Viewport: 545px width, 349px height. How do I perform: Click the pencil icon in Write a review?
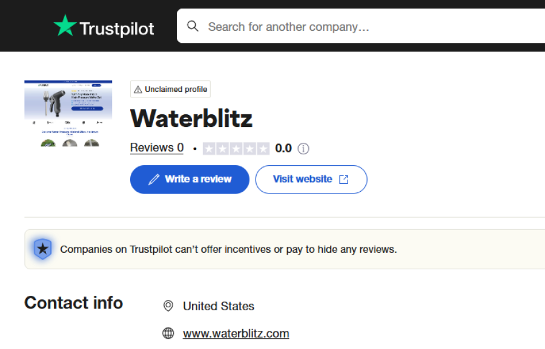(154, 180)
